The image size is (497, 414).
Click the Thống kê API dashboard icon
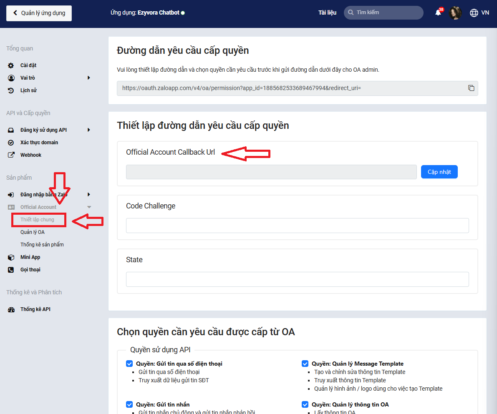point(11,309)
